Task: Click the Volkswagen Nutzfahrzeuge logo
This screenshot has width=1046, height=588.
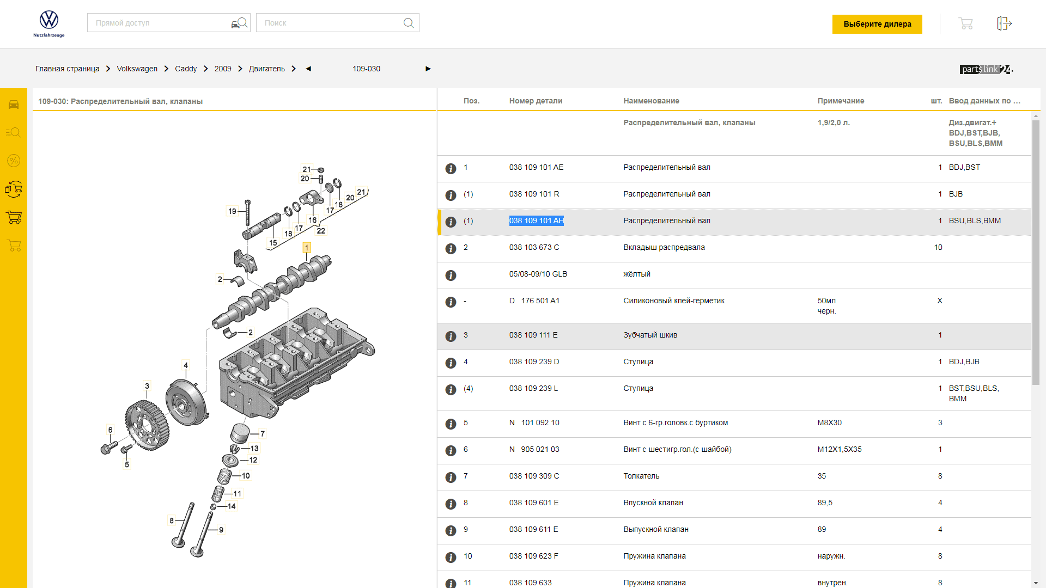Action: pos(49,24)
